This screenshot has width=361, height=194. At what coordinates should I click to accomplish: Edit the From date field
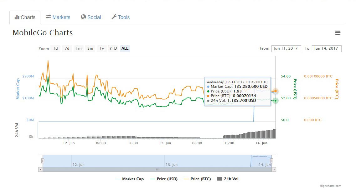pyautogui.click(x=286, y=48)
